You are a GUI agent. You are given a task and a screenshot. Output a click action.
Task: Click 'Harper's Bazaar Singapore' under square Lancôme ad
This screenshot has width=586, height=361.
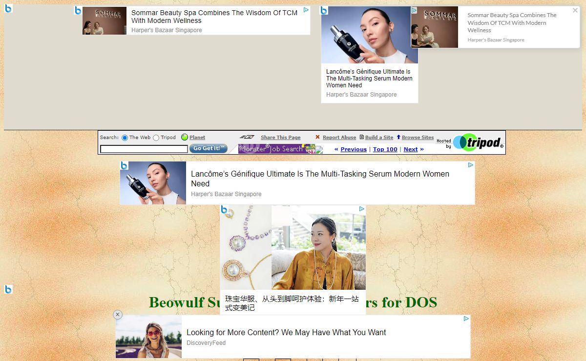click(x=361, y=95)
